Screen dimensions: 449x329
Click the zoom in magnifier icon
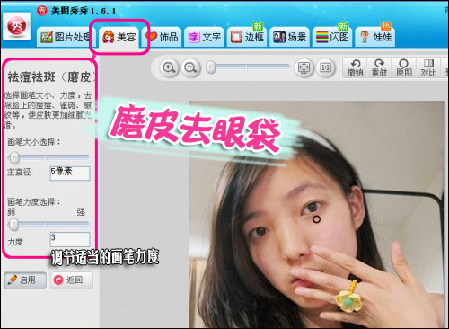[x=169, y=68]
